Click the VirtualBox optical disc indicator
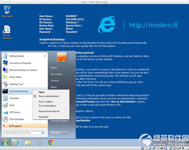This screenshot has width=189, height=150. click(x=146, y=148)
